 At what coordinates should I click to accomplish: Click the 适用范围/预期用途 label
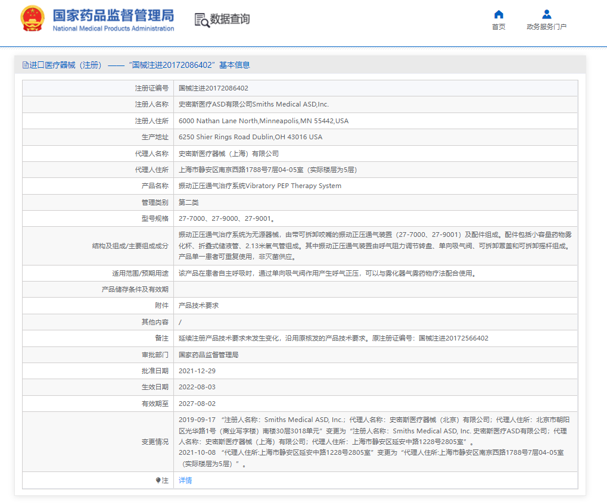(140, 274)
